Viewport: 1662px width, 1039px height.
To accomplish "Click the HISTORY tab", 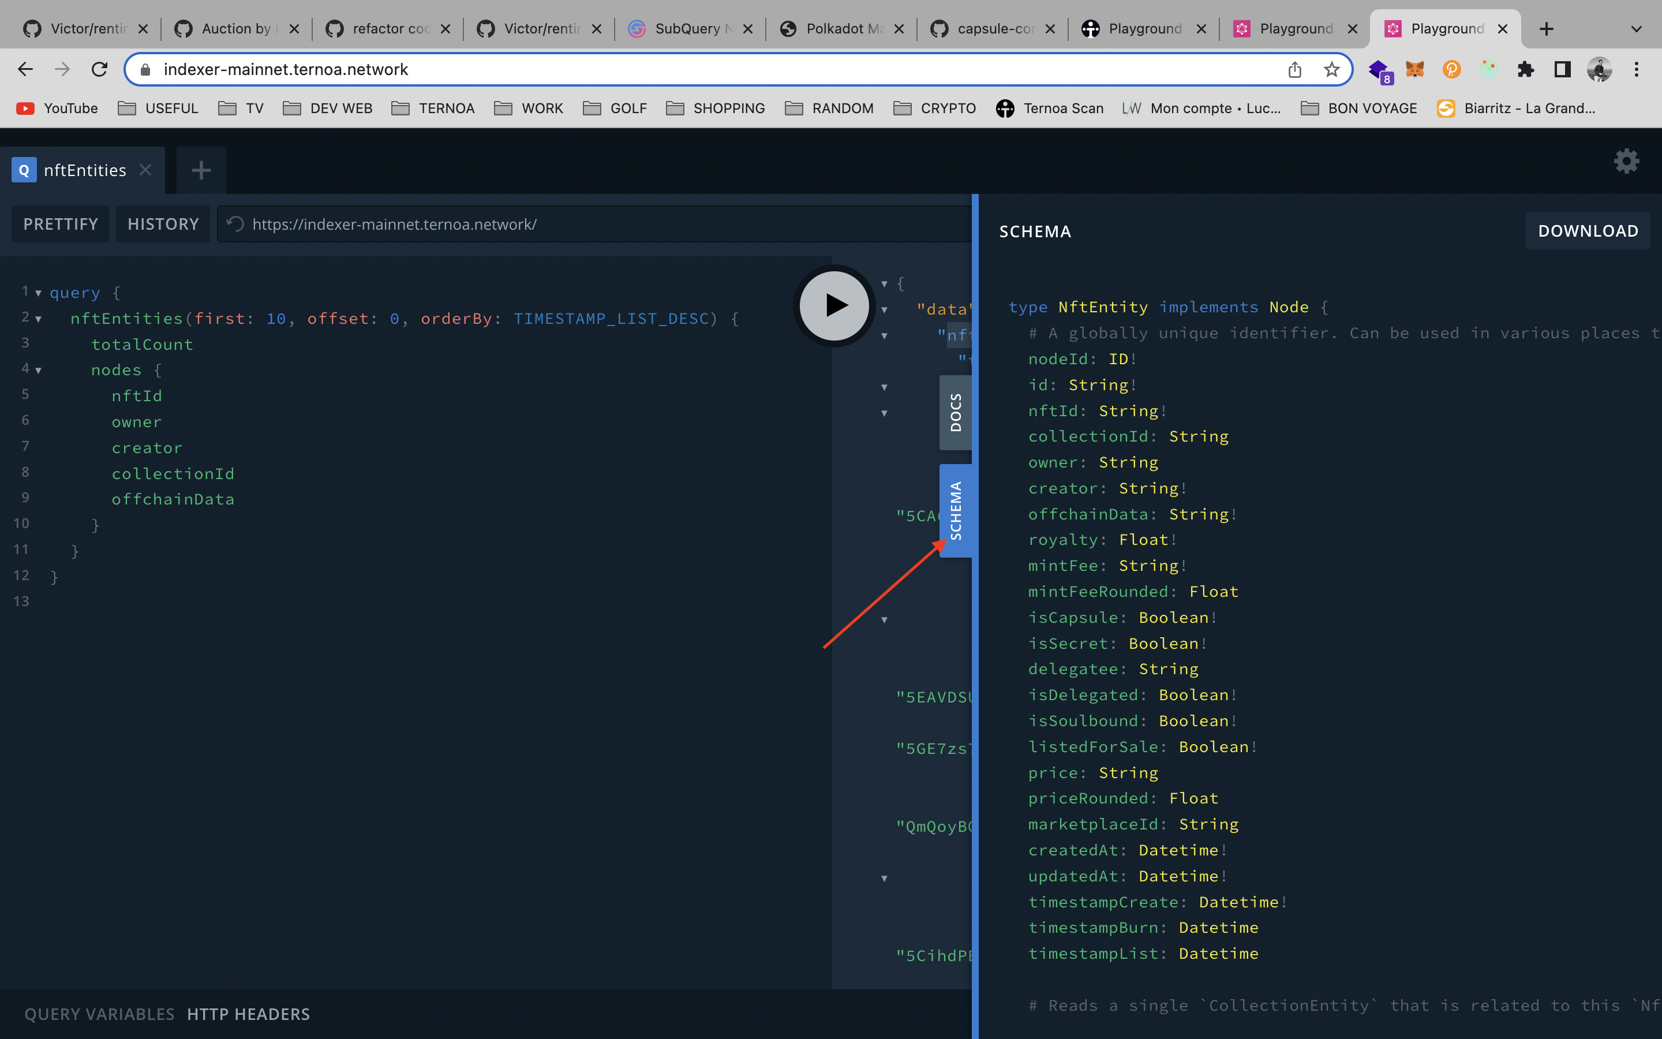I will point(163,224).
